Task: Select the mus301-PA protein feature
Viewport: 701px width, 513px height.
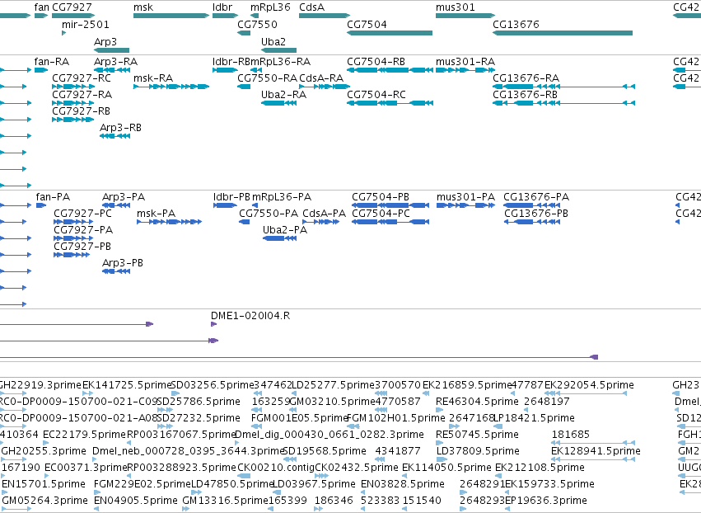Action: 466,205
